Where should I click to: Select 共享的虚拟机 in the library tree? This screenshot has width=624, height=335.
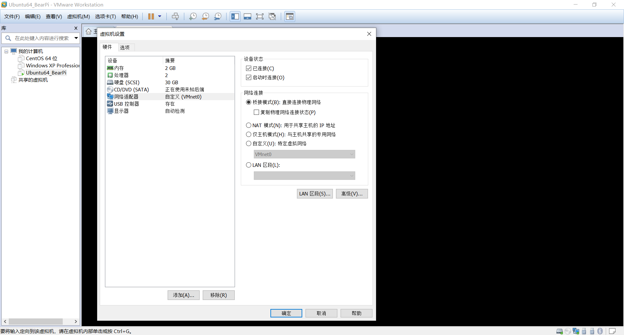tap(33, 80)
